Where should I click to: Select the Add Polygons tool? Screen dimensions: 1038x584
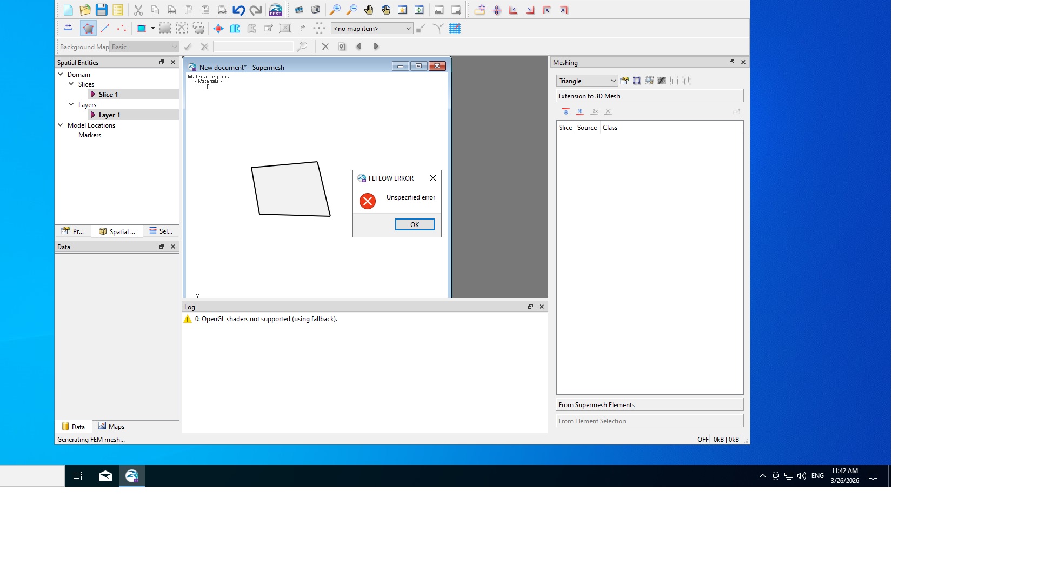88,29
